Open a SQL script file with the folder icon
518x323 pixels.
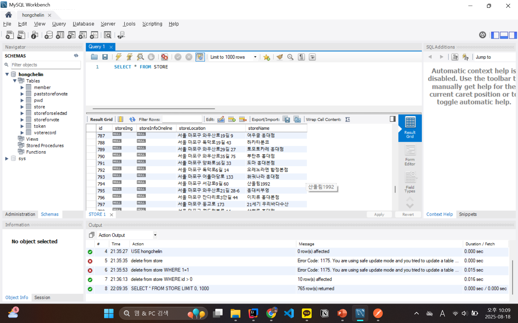point(94,57)
